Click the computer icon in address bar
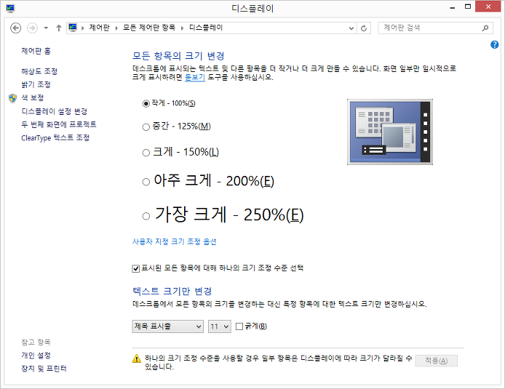The width and height of the screenshot is (505, 389). click(73, 28)
